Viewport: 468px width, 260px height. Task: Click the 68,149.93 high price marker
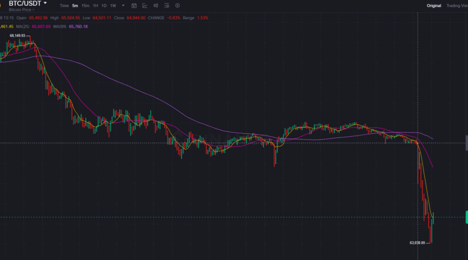(x=18, y=36)
